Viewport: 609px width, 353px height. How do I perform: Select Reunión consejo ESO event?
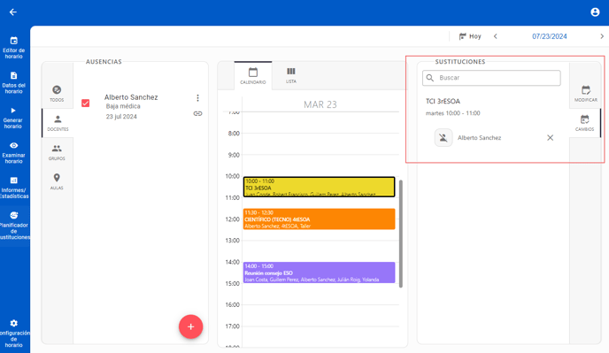click(319, 272)
